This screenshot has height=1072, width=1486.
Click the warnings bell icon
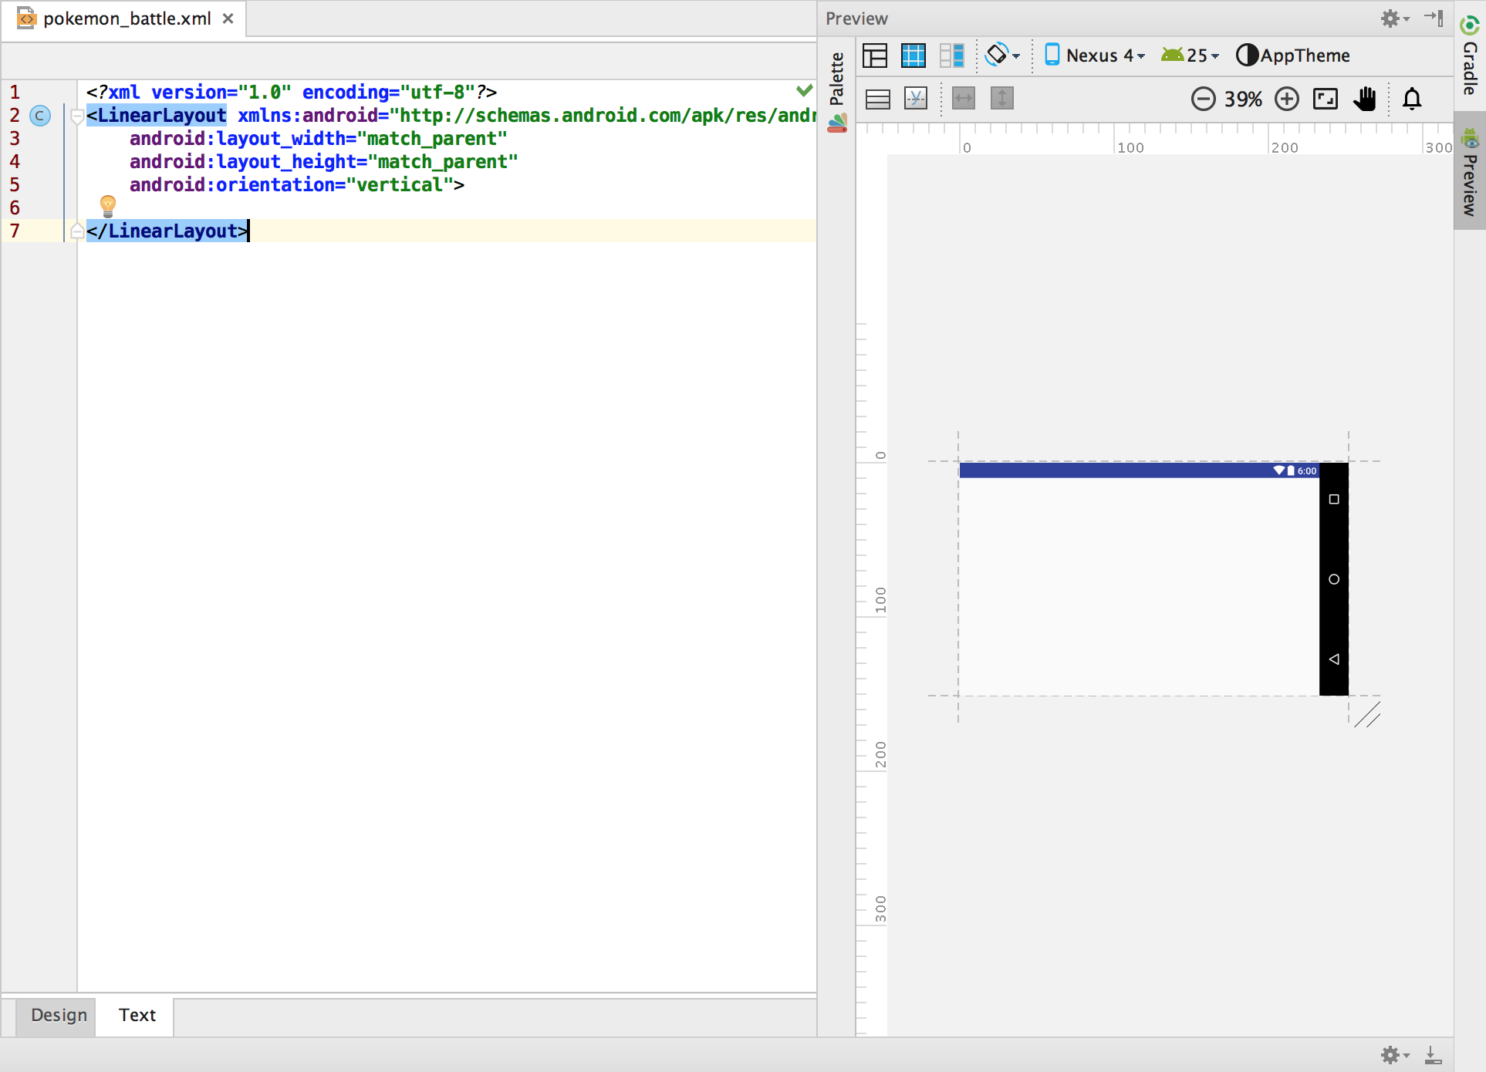[x=1412, y=99]
